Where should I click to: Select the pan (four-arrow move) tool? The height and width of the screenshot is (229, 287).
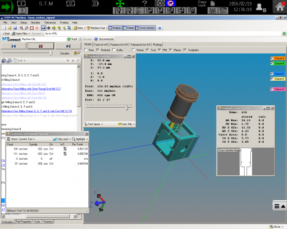tap(48, 28)
